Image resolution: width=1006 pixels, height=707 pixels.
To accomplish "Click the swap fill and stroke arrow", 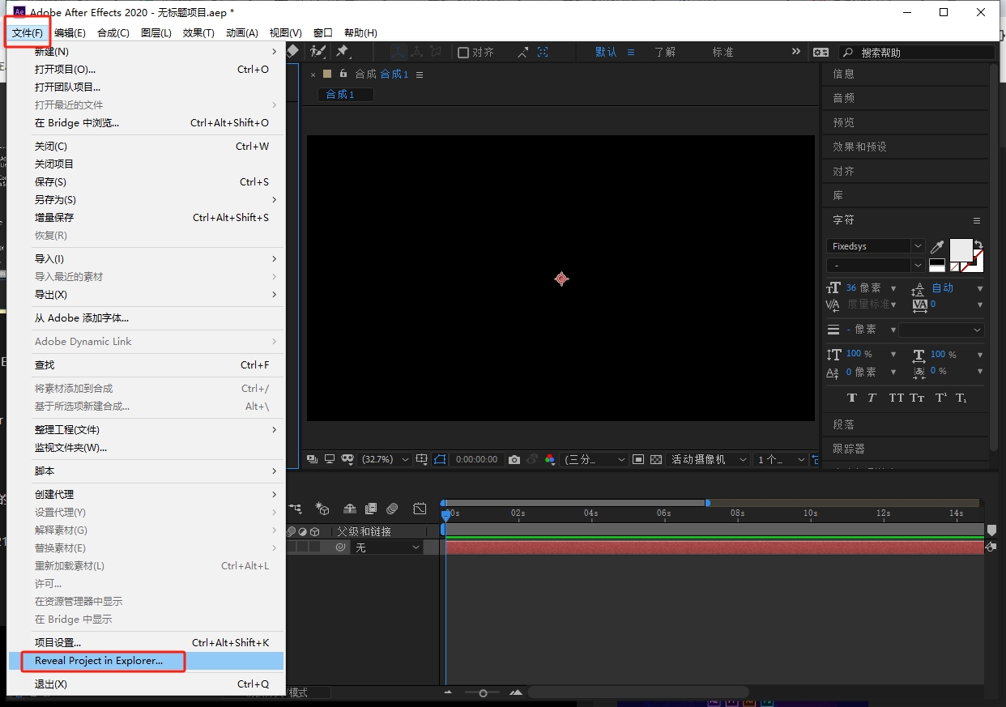I will [x=978, y=244].
